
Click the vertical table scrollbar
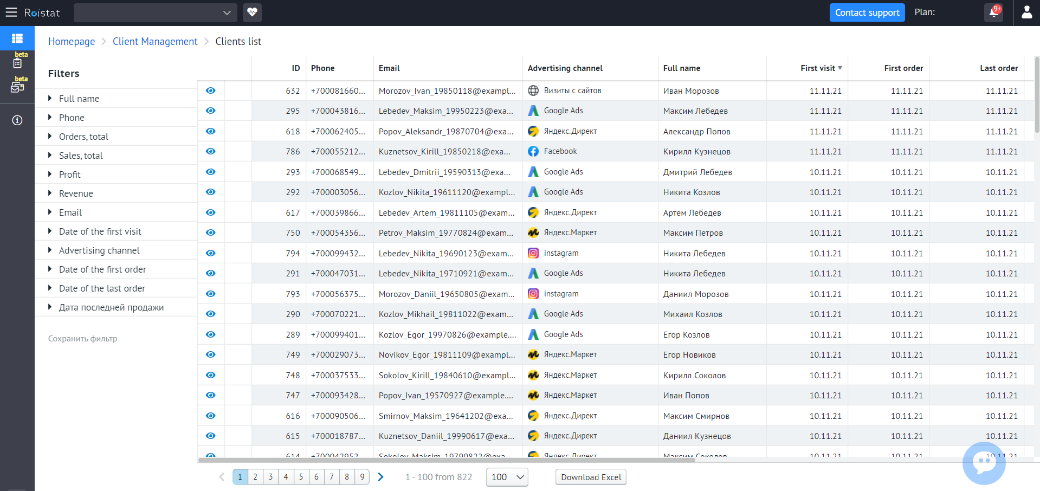pos(1037,95)
